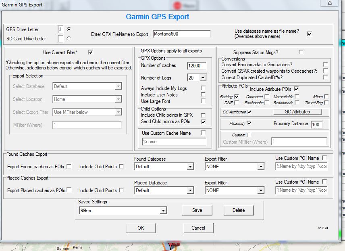Check the Micro attribute checkbox
The width and height of the screenshot is (345, 251).
pyautogui.click(x=326, y=96)
